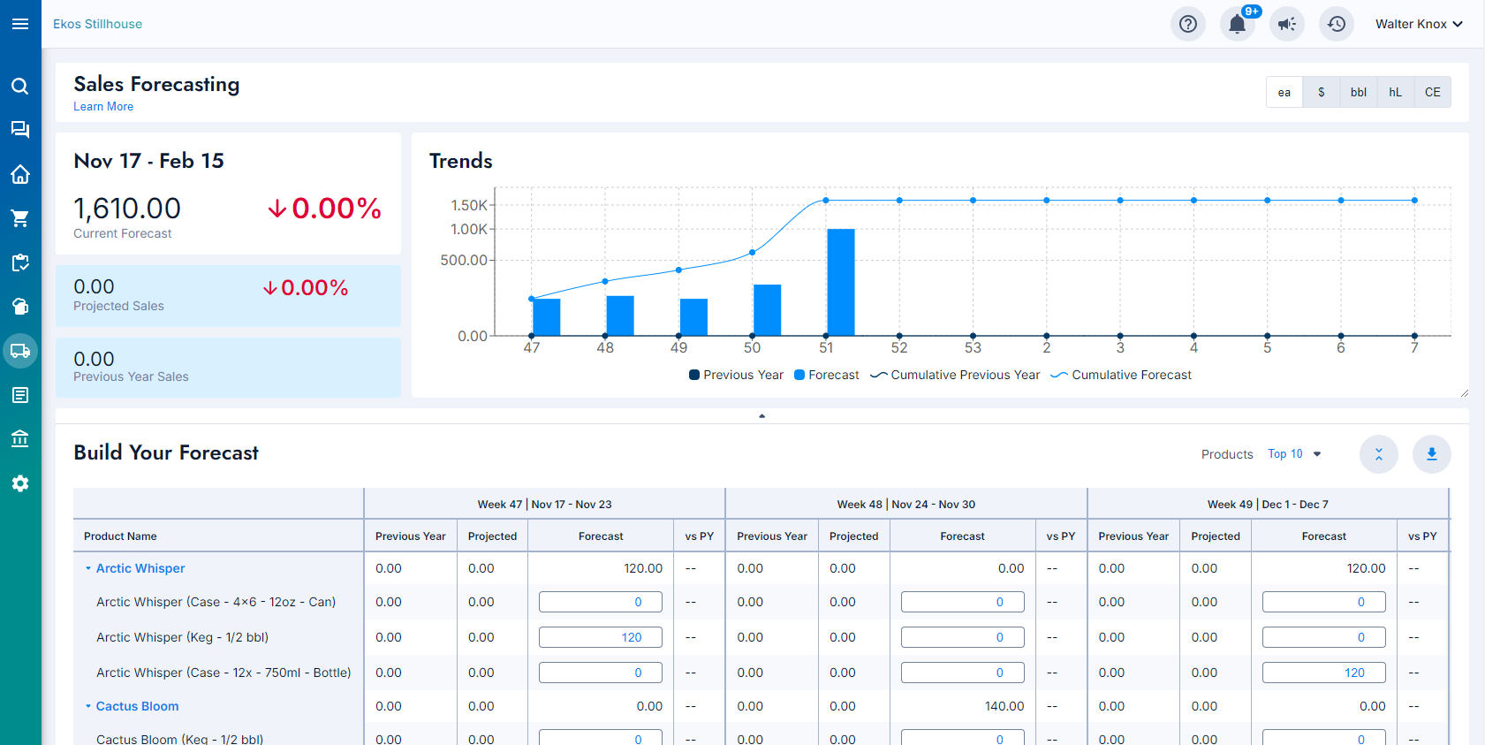The width and height of the screenshot is (1485, 745).
Task: Select the CE unit option
Action: point(1432,92)
